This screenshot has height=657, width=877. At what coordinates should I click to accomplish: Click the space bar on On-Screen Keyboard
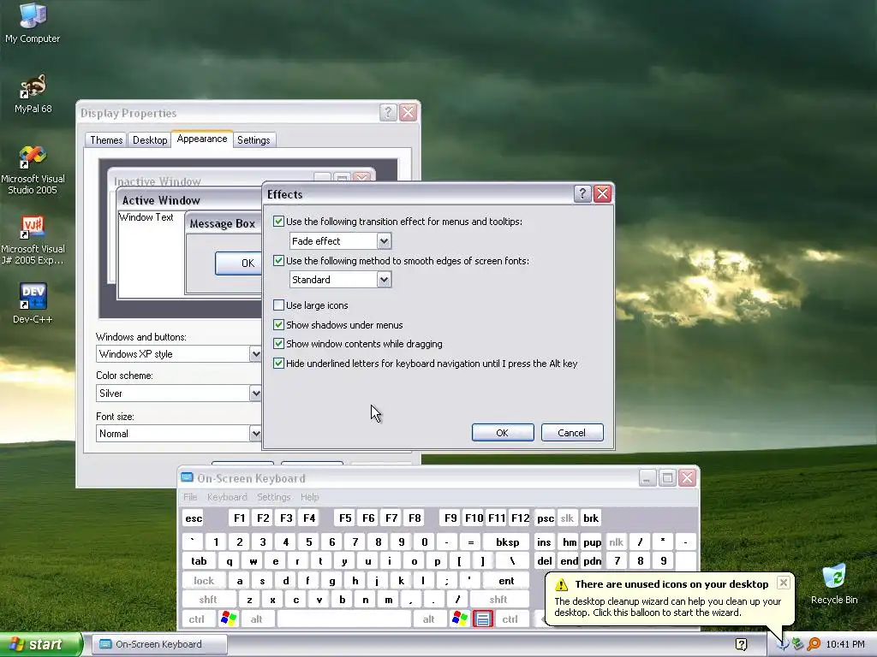point(344,619)
